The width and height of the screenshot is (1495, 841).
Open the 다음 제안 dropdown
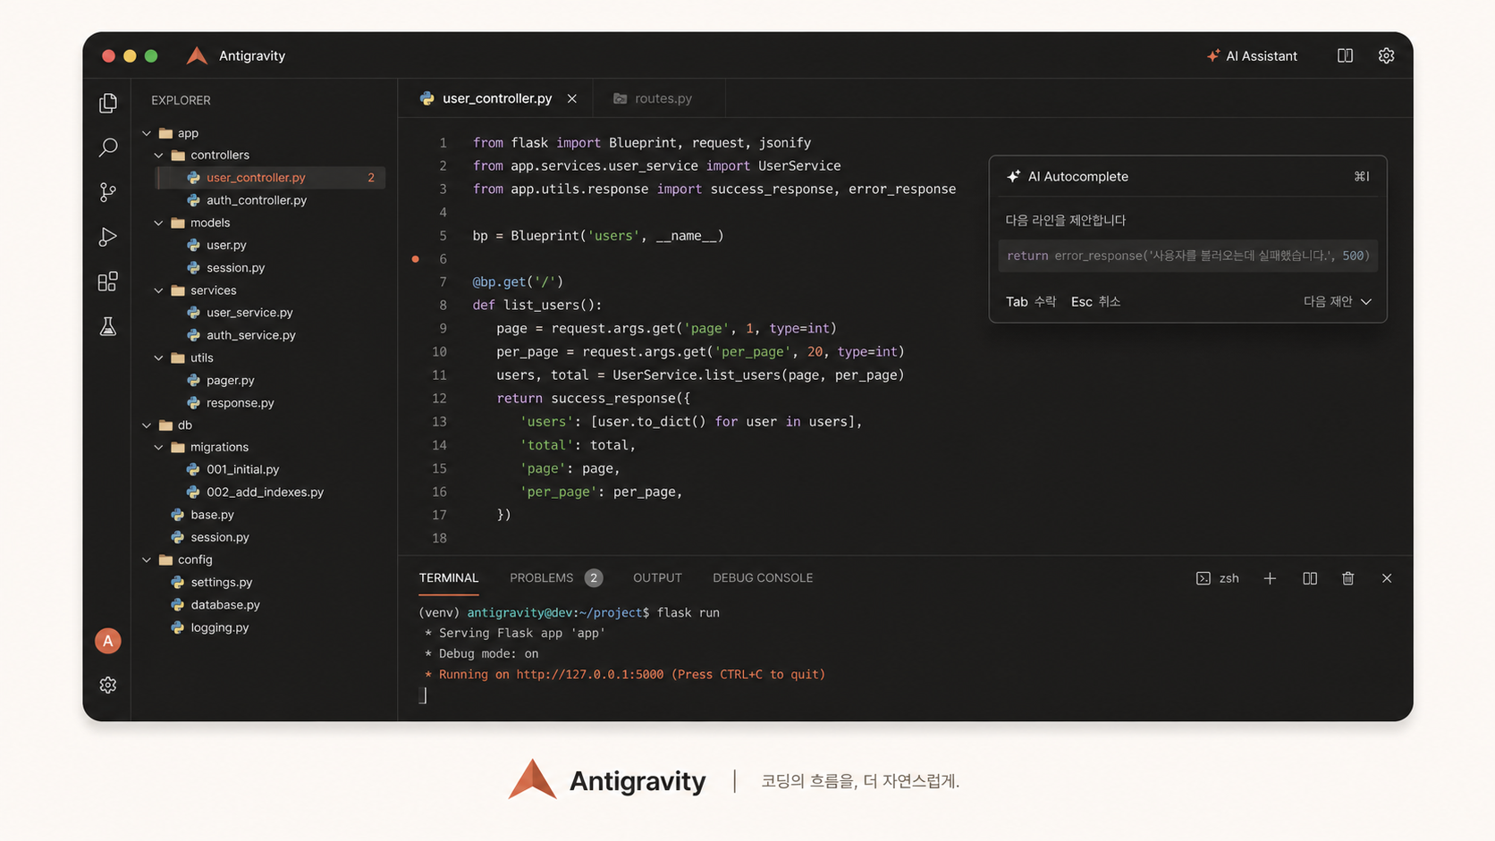(1337, 301)
